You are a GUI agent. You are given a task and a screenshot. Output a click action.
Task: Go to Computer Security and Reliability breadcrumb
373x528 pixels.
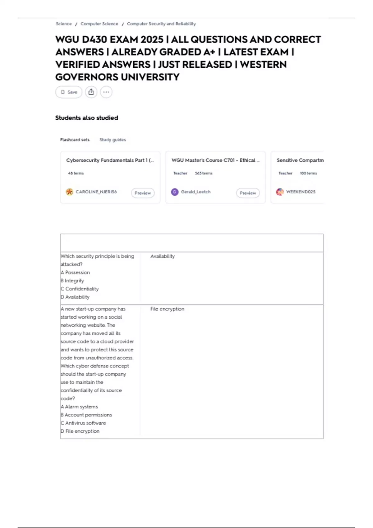click(x=161, y=24)
